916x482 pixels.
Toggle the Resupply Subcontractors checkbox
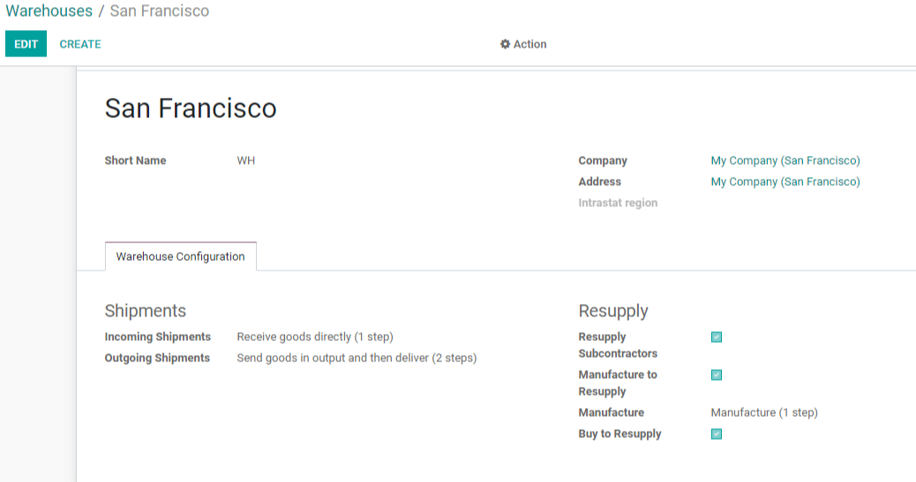pos(717,337)
